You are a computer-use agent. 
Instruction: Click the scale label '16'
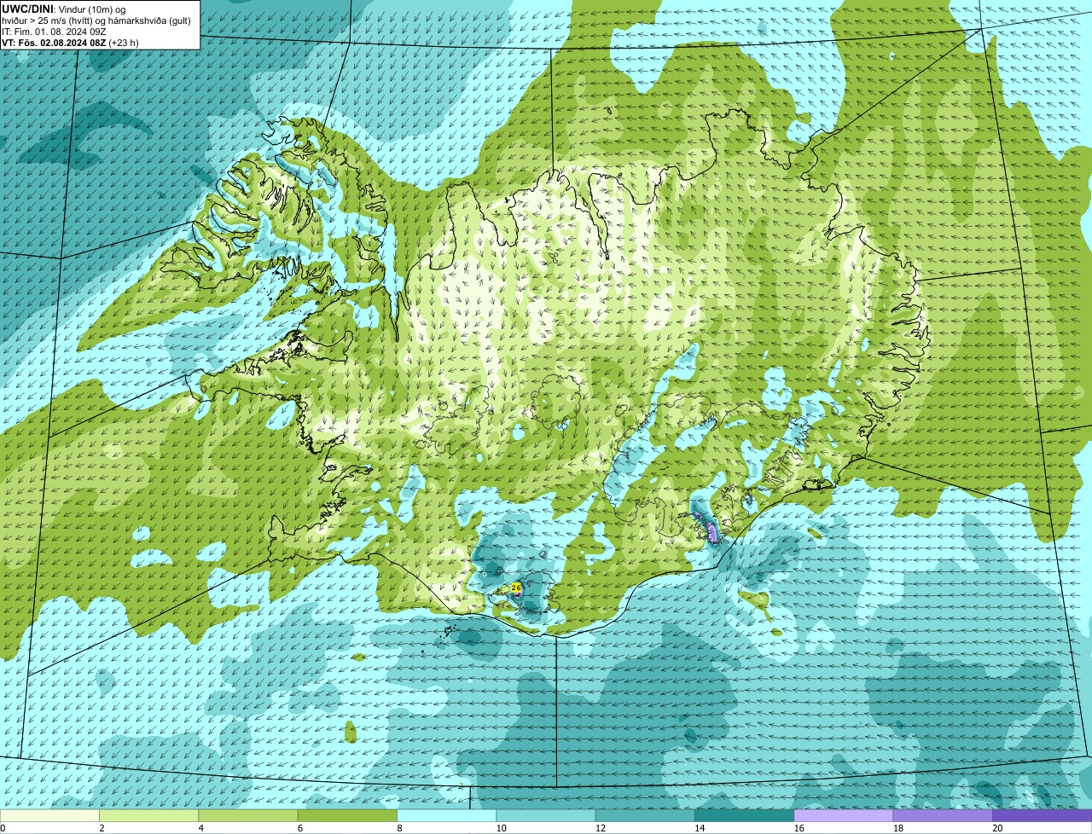[x=799, y=828]
